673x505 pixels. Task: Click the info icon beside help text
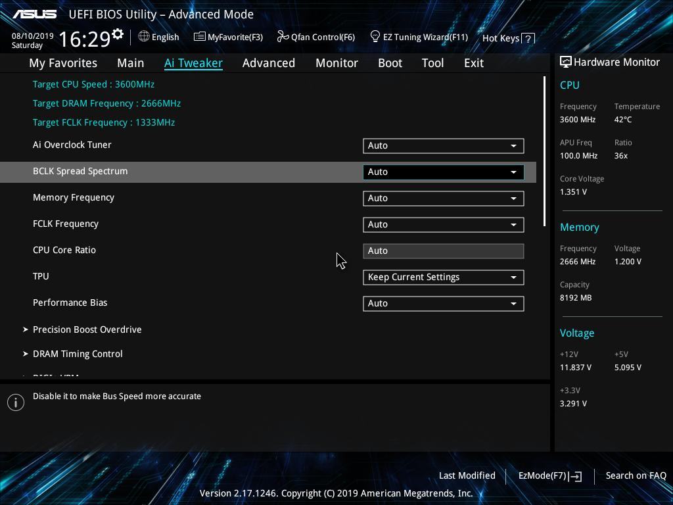(16, 402)
